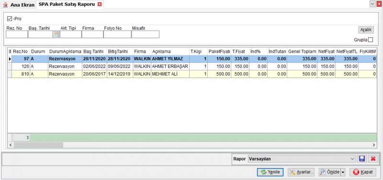Click the horizontal scrollbar thumb under grid
Viewport: 383px width, 180px height.
[38, 145]
